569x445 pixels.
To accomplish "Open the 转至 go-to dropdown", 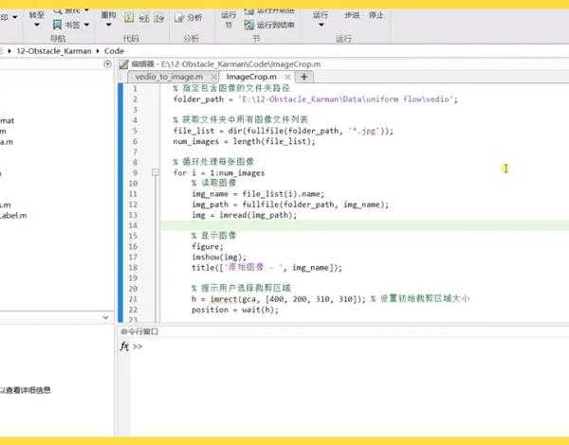I will (36, 19).
